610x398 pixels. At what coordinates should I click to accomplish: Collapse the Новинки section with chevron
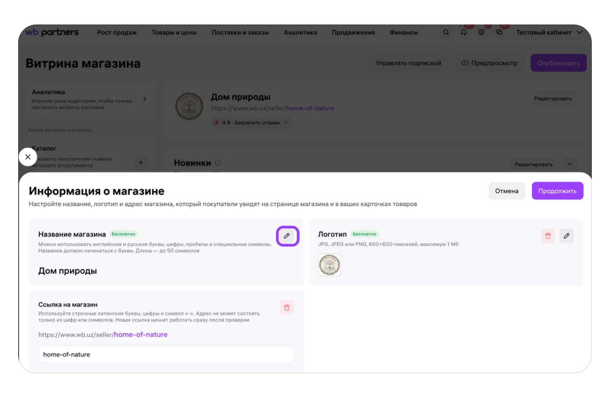[570, 164]
